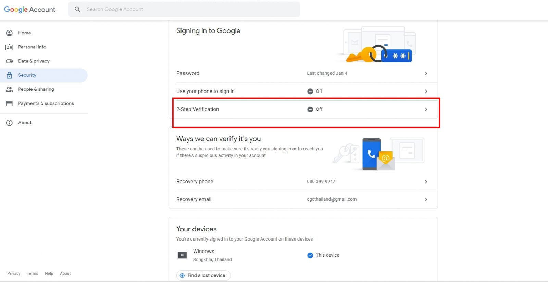
Task: Expand Recovery email chevron
Action: (426, 199)
